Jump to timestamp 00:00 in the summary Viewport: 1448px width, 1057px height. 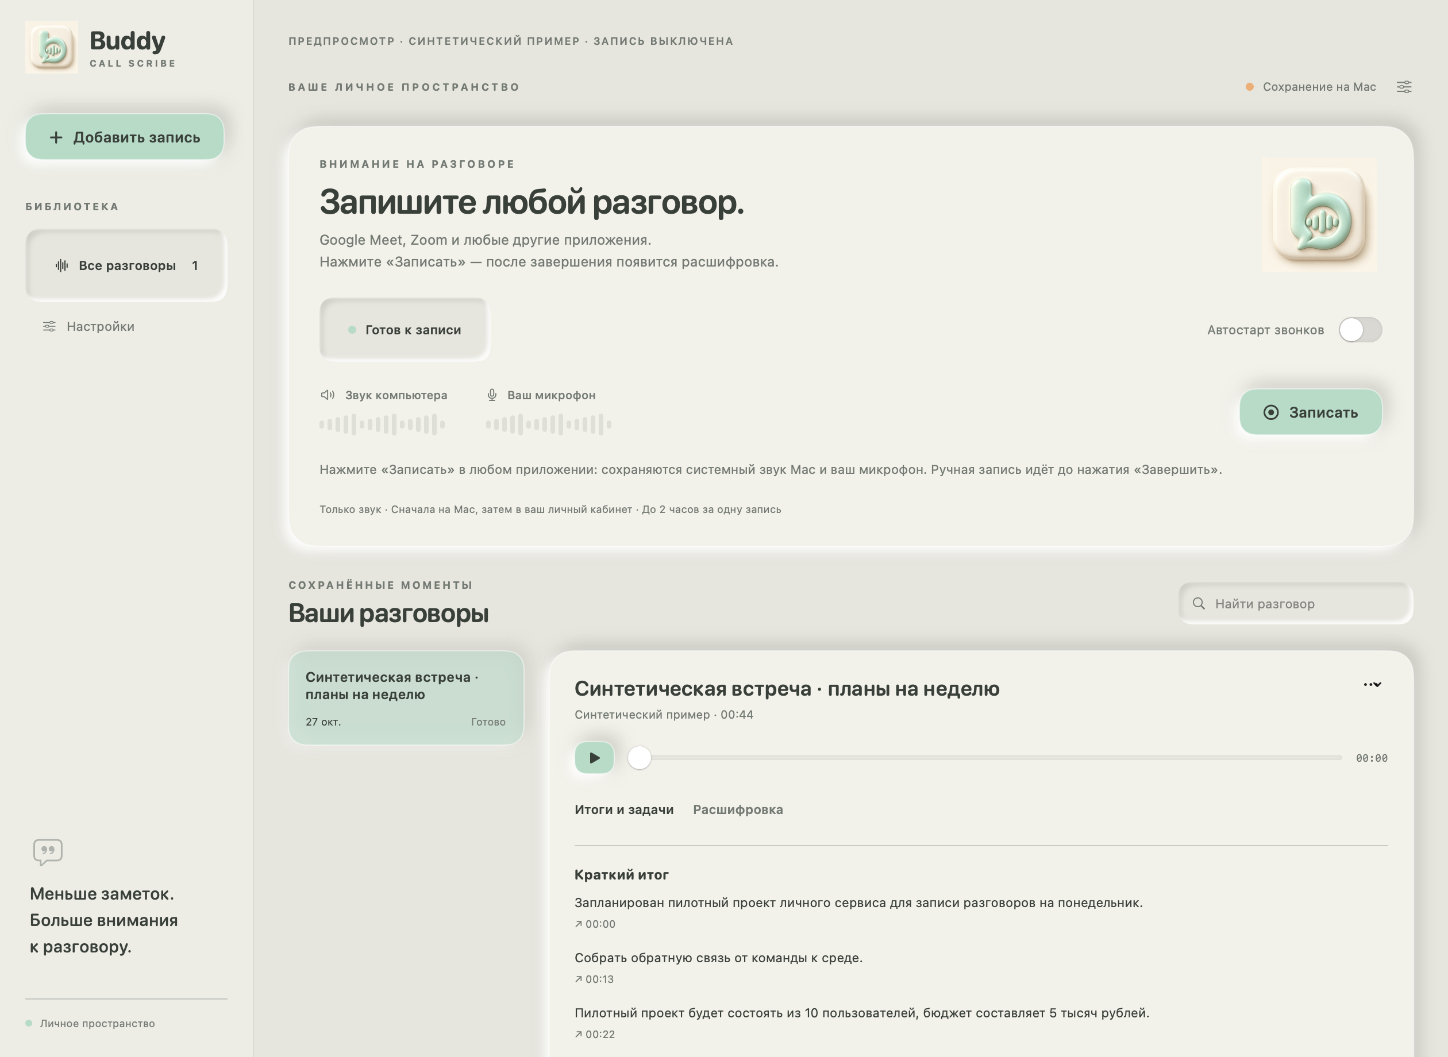595,924
